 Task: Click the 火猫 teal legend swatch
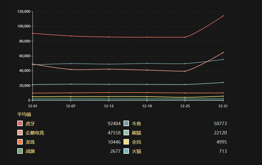126,151
